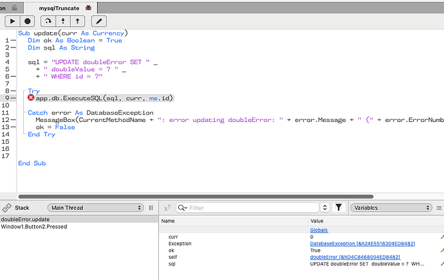The width and height of the screenshot is (444, 280).
Task: Click the Edit Code pencil icon
Action: [99, 21]
